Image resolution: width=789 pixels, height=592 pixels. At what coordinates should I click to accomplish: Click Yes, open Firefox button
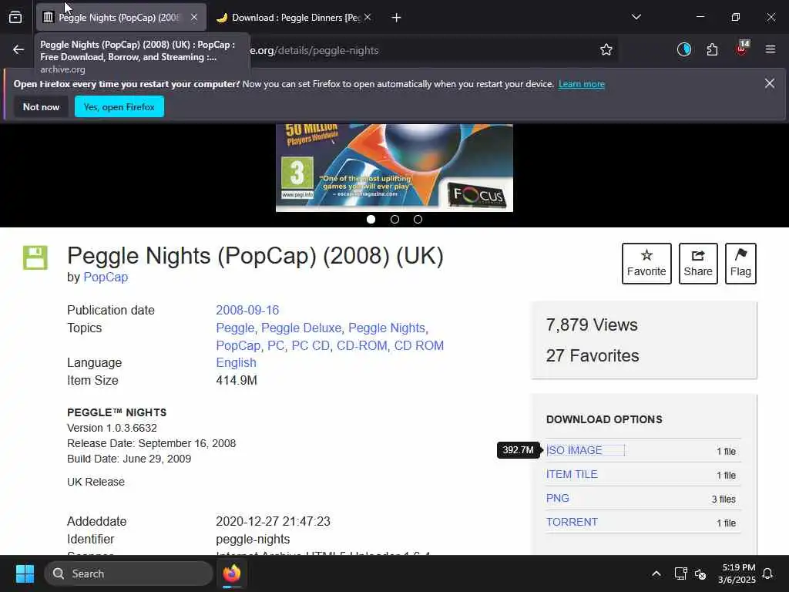(x=119, y=106)
